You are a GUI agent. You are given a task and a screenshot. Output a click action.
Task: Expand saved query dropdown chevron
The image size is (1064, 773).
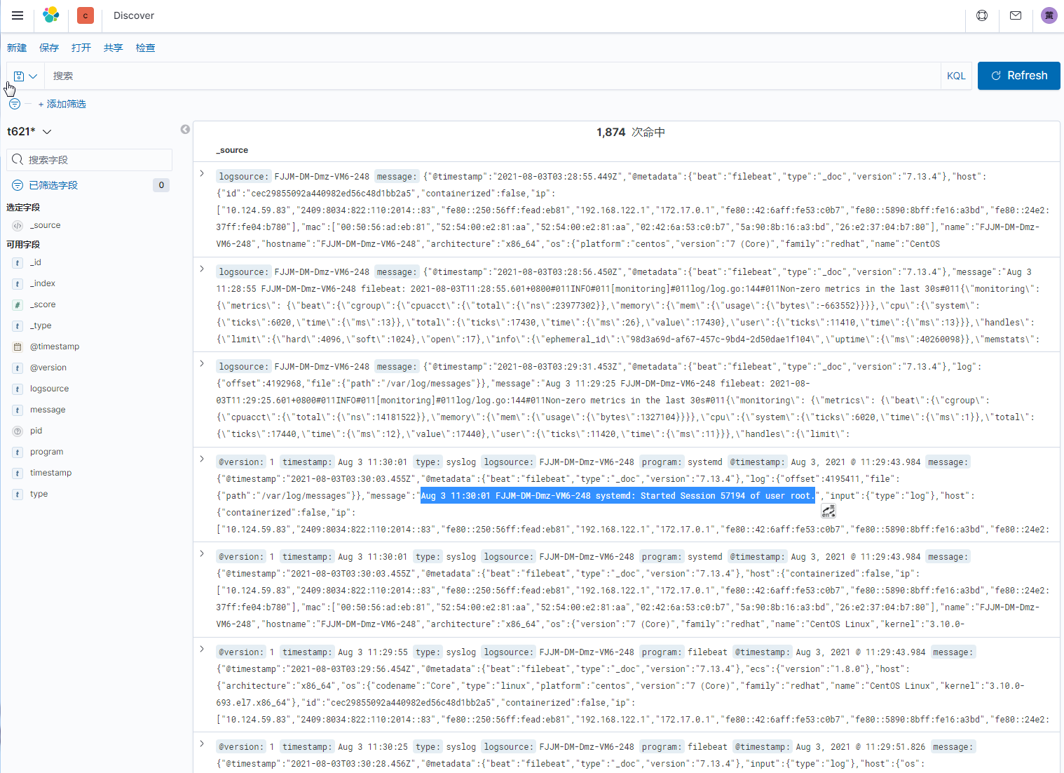click(33, 76)
